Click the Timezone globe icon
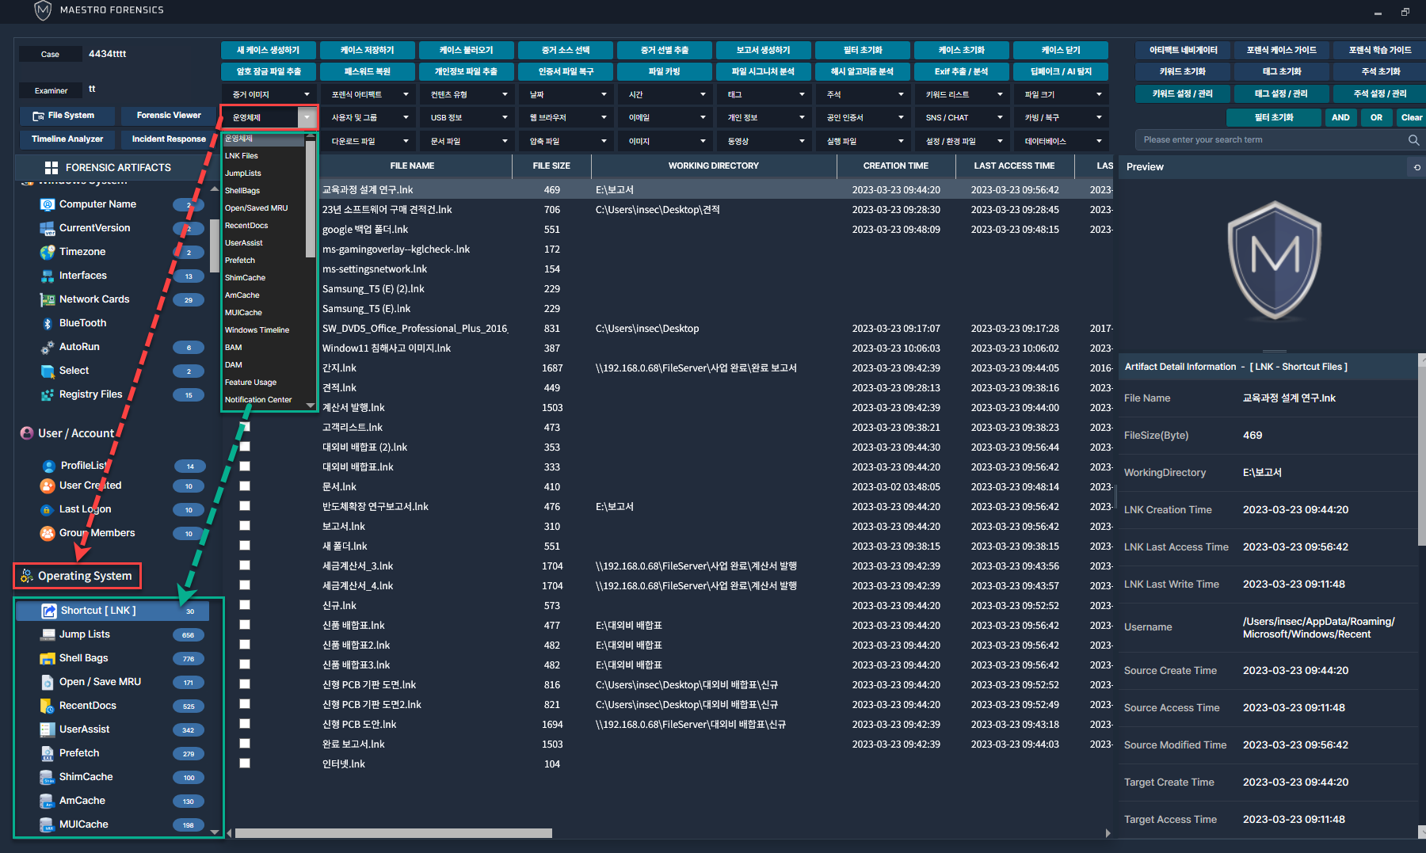The height and width of the screenshot is (853, 1426). pos(47,252)
